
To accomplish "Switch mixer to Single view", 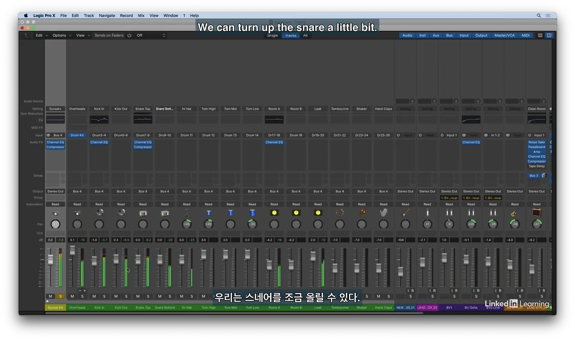I will coord(272,35).
